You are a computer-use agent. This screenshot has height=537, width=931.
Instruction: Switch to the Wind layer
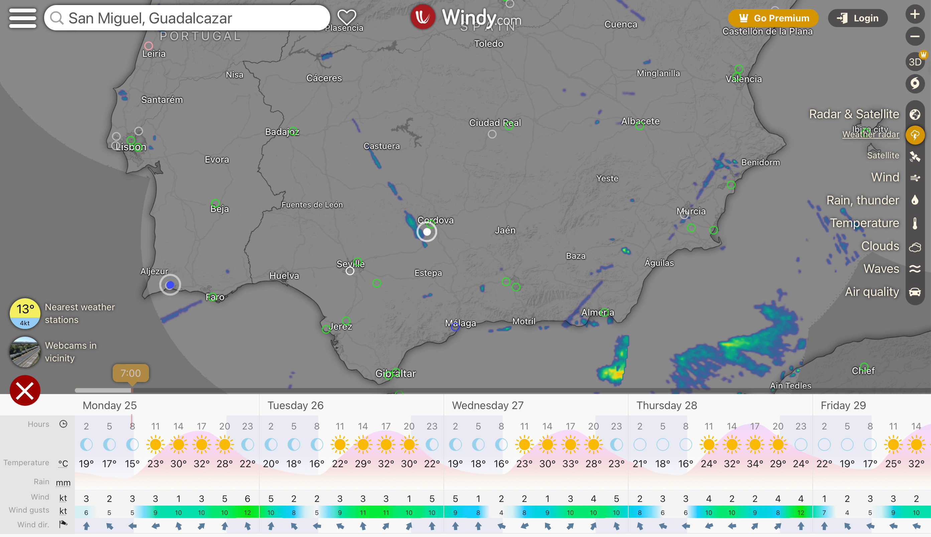point(914,178)
